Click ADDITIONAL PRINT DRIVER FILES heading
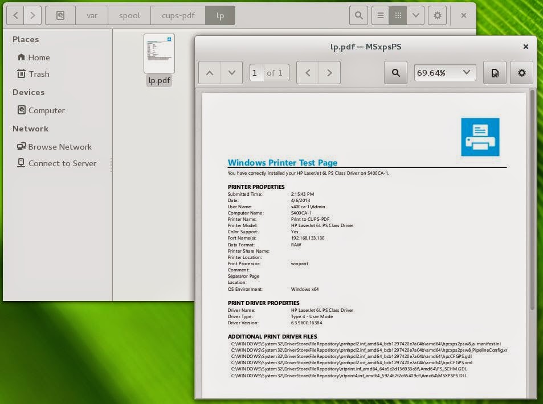 272,336
